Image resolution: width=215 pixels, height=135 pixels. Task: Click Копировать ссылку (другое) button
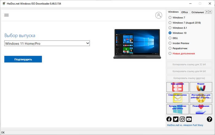click(189, 78)
